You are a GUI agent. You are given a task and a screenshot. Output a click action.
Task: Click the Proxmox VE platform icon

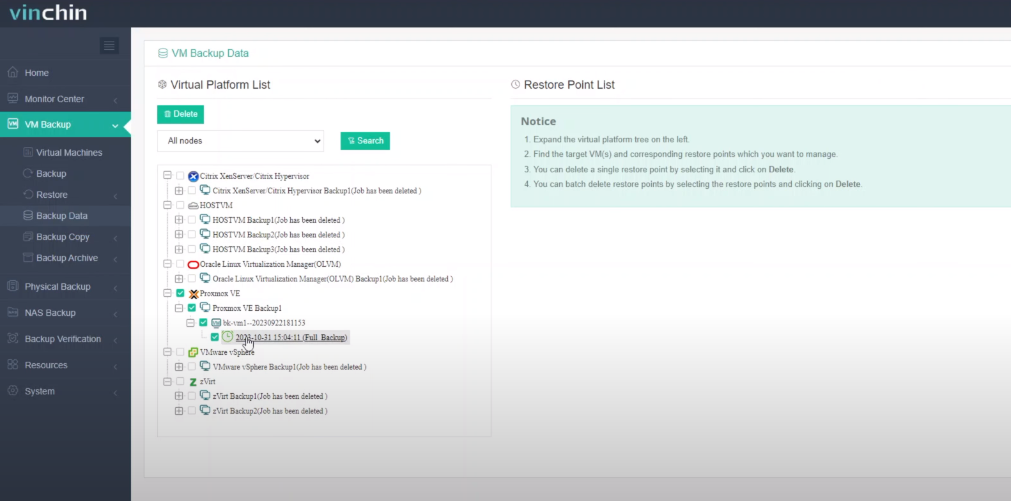(194, 294)
